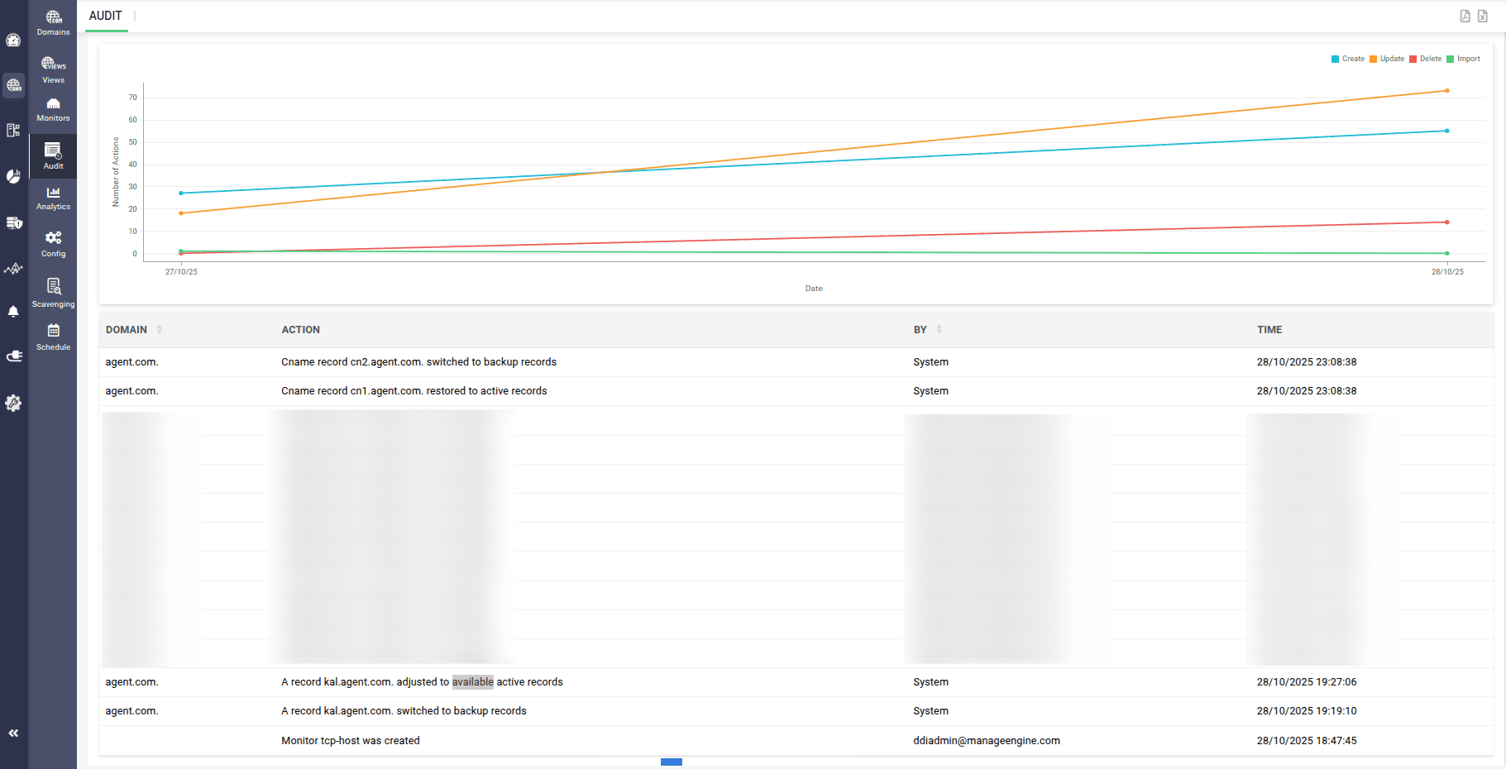Sort table by Domain column

click(x=159, y=329)
